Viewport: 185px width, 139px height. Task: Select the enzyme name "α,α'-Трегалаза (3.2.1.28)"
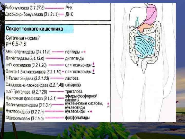[x=26, y=92]
